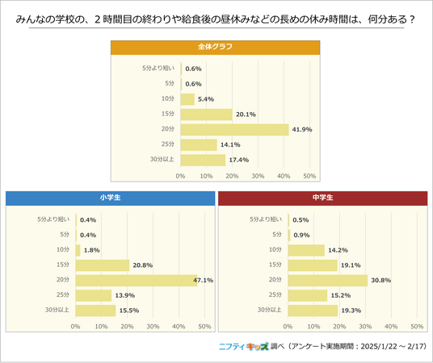
Task: Click the 17.4% bar for 30分以上 overall
Action: pyautogui.click(x=203, y=160)
